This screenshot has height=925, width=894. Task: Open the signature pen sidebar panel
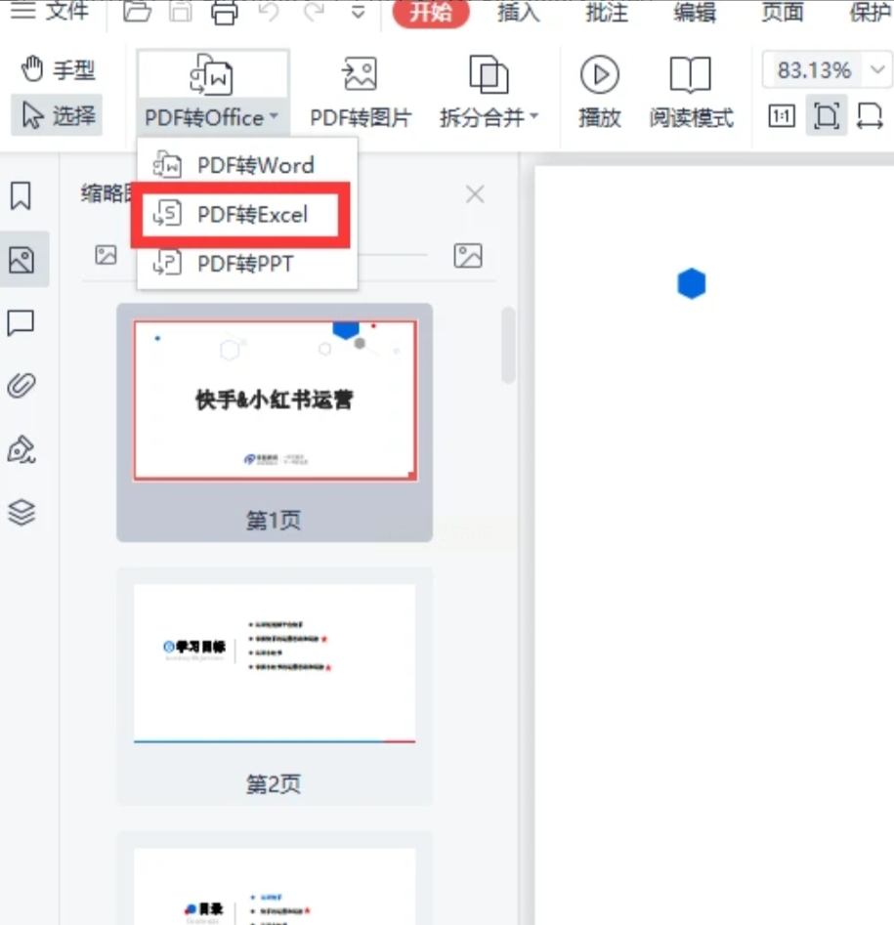pyautogui.click(x=21, y=449)
